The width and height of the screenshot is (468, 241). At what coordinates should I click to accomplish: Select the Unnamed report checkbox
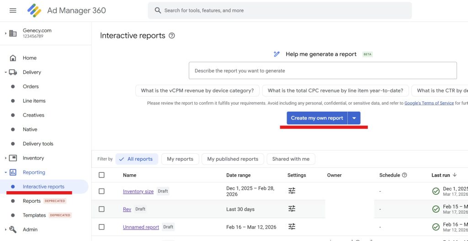click(x=101, y=227)
